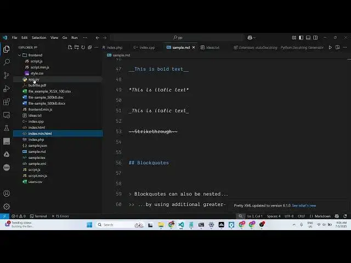Click the taskbar Search box
The image size is (351, 263).
121,225
